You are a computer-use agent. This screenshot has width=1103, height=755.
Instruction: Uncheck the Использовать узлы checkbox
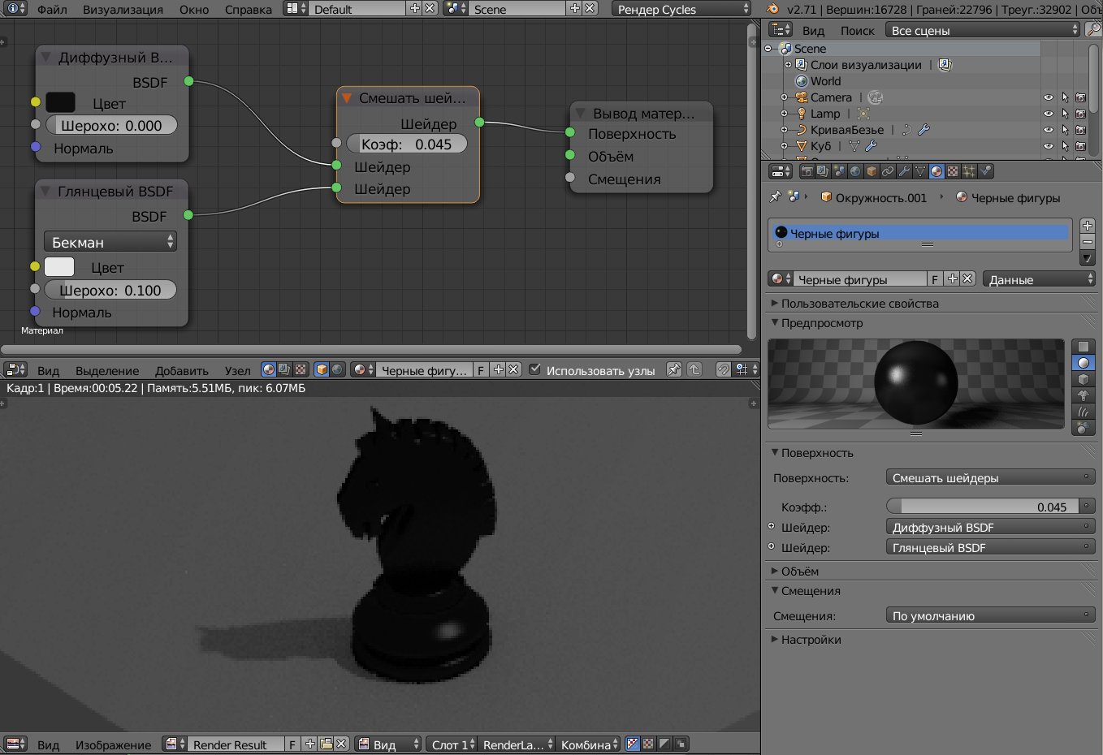(534, 369)
